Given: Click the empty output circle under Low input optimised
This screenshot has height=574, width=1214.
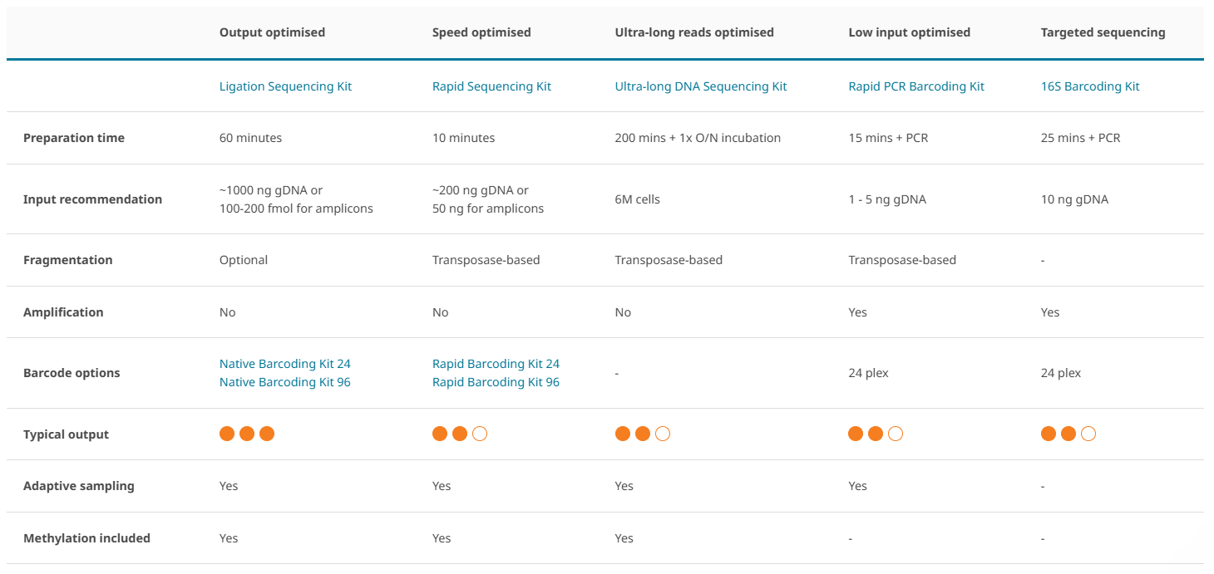Looking at the screenshot, I should 896,434.
